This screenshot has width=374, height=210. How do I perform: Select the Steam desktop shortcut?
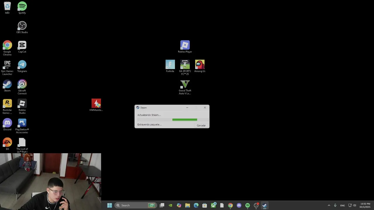click(x=7, y=86)
